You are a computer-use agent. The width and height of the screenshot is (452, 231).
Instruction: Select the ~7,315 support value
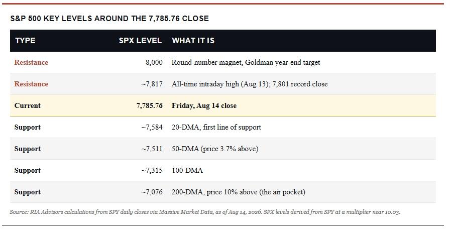pos(152,170)
